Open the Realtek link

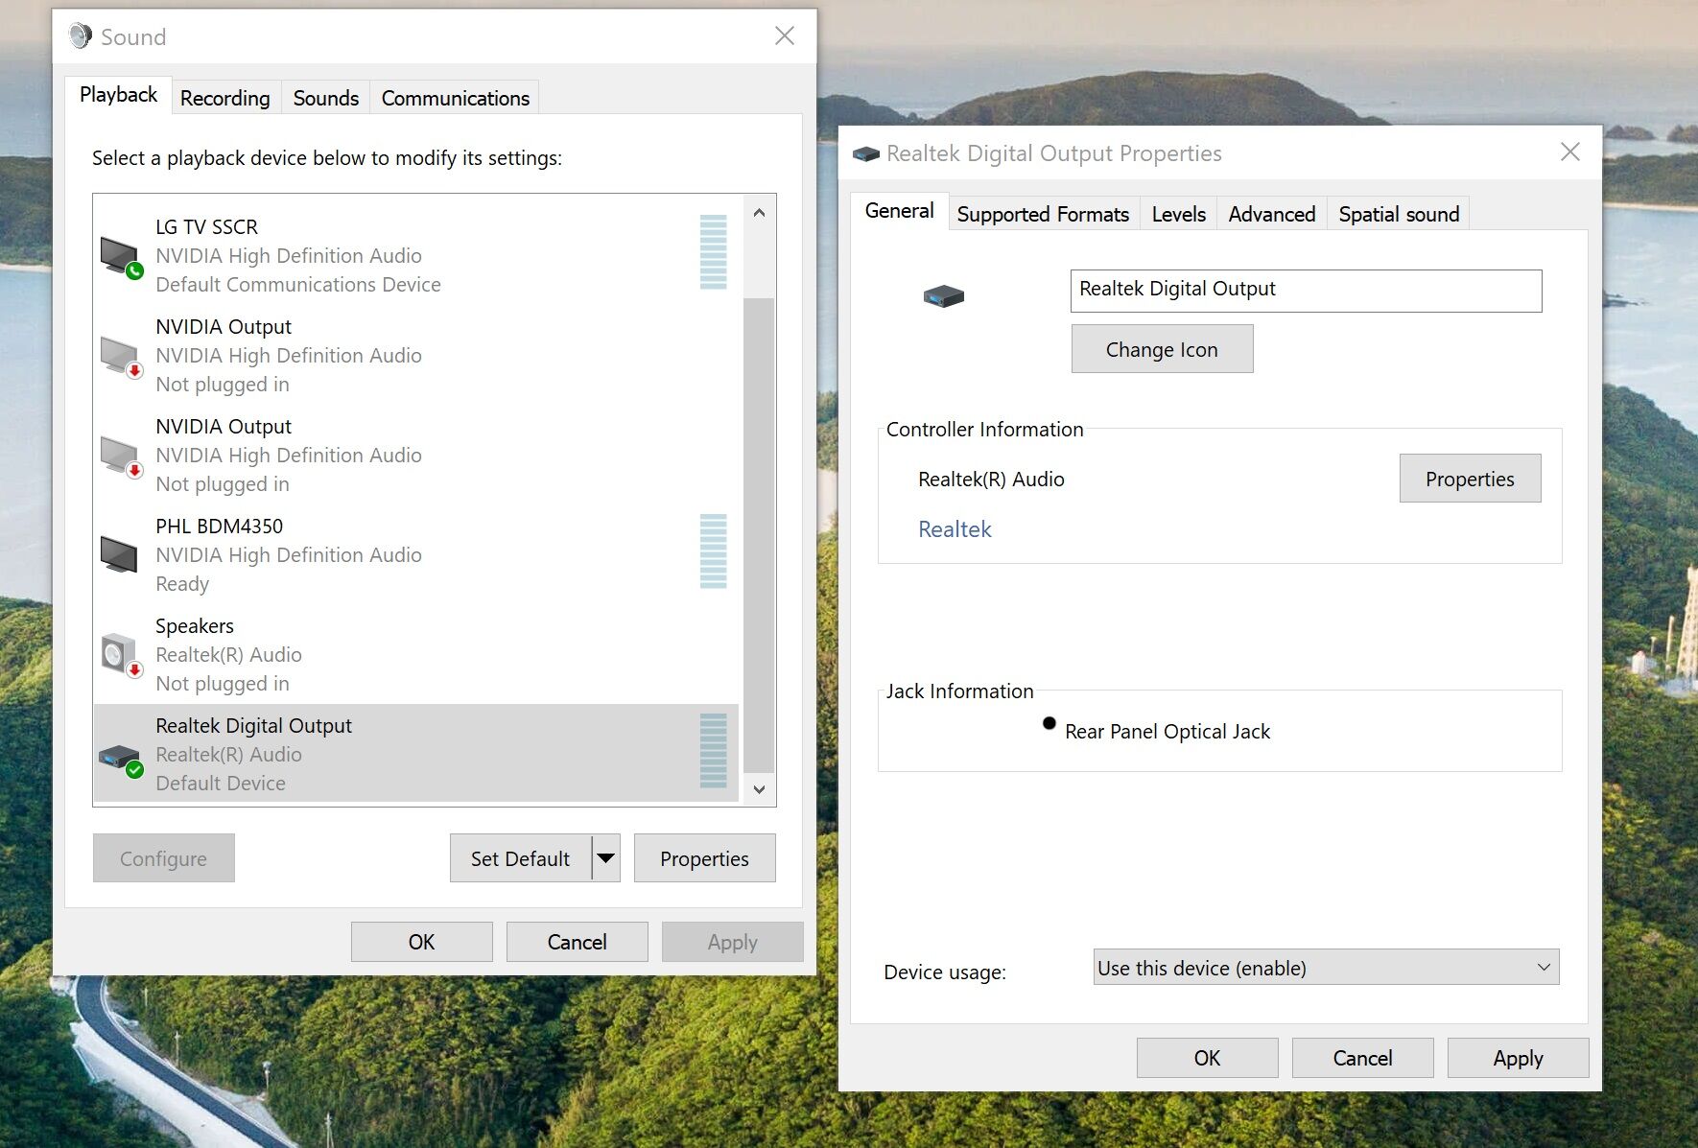(955, 529)
